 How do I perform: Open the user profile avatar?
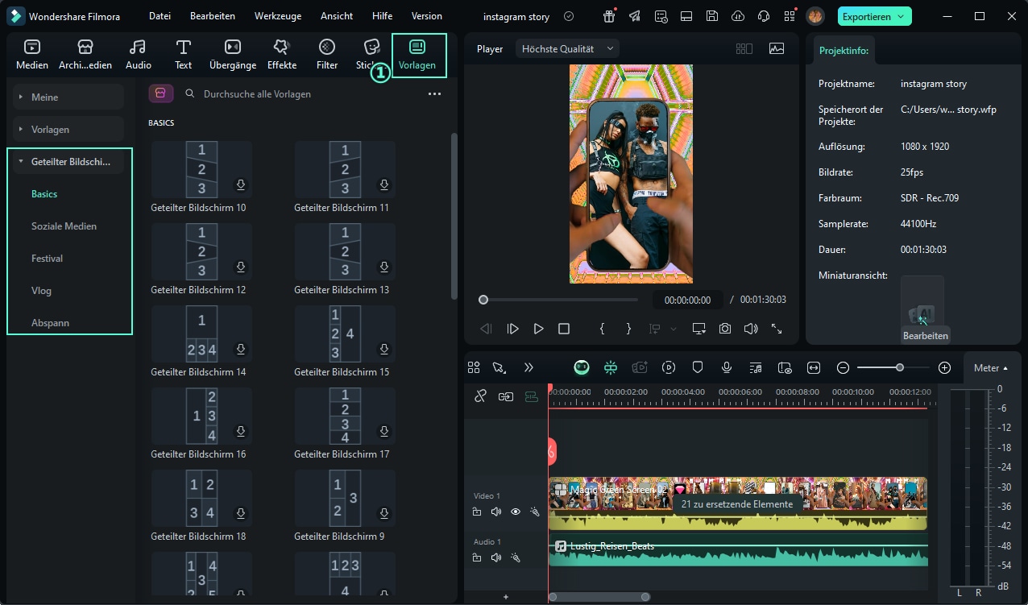click(815, 16)
